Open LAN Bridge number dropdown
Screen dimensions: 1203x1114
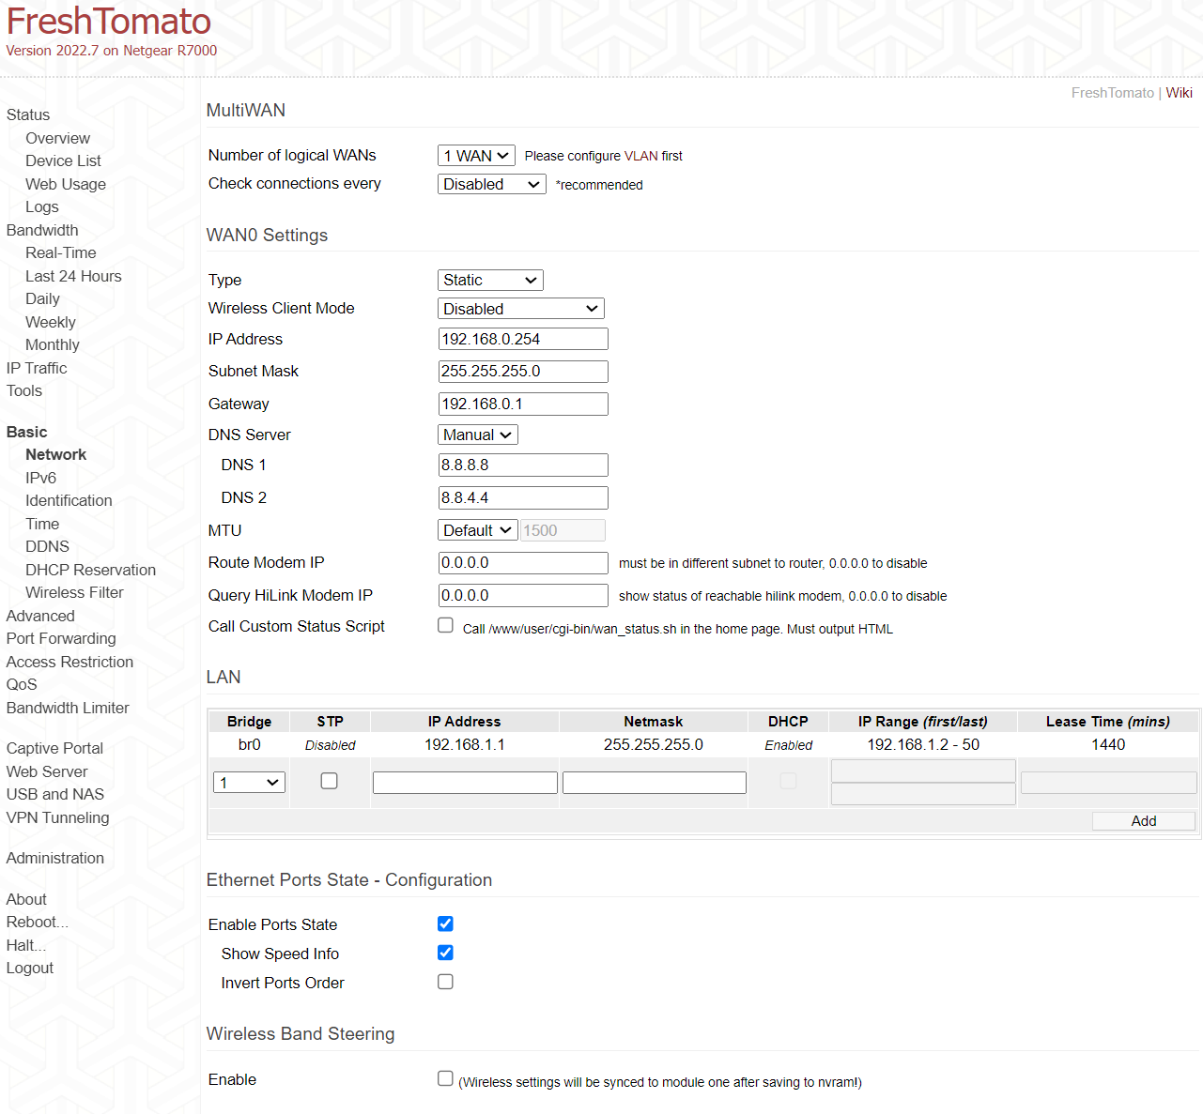coord(250,782)
